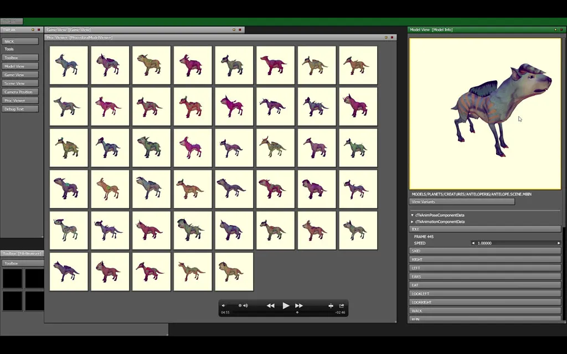Click the fit-to-screen icon in the player

[x=331, y=306]
